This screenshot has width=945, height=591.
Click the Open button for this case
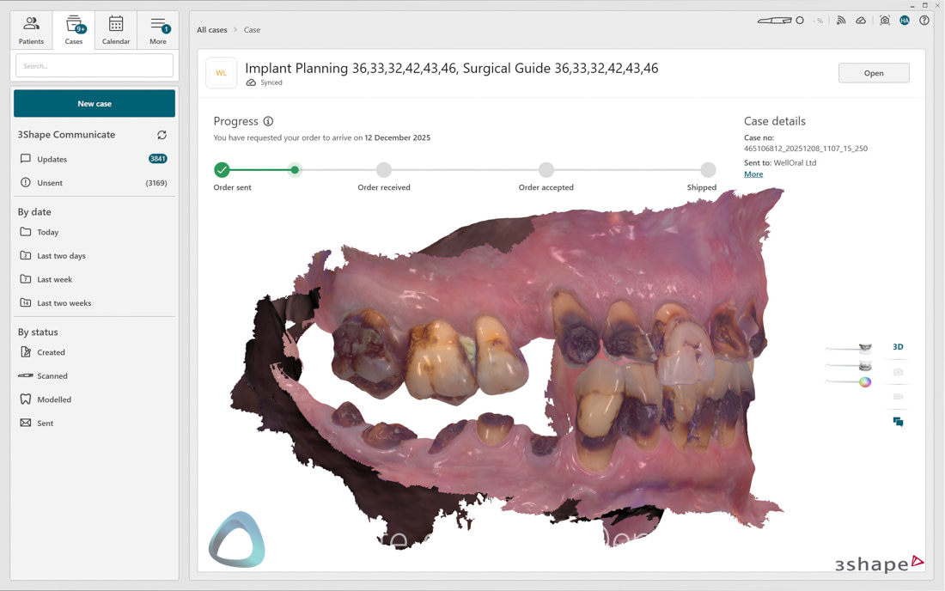(x=874, y=72)
